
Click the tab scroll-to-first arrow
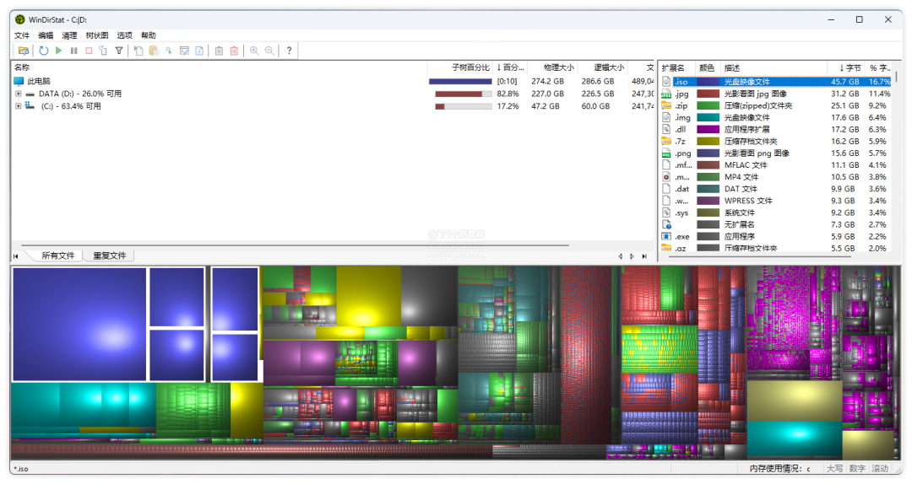tap(16, 256)
